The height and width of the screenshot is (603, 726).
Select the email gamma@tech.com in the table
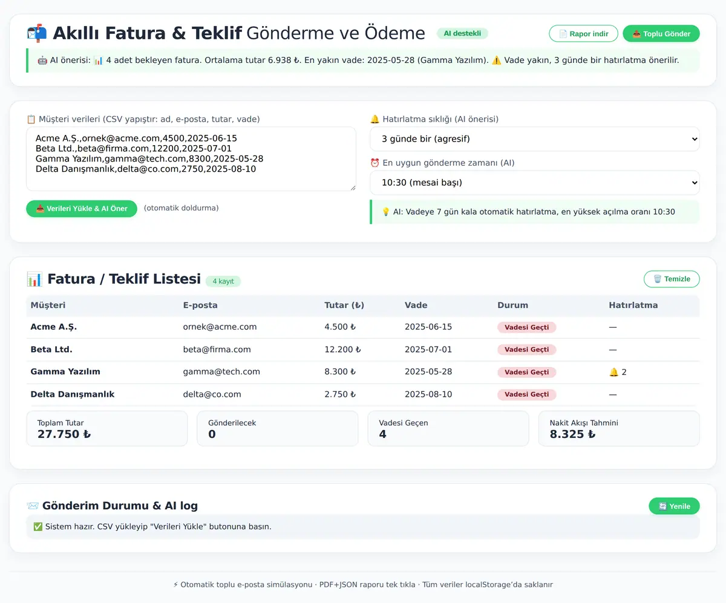point(221,372)
